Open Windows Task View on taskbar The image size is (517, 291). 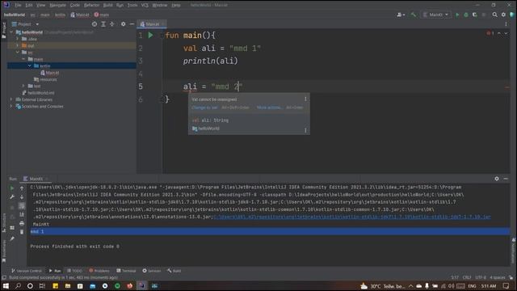tap(42, 285)
